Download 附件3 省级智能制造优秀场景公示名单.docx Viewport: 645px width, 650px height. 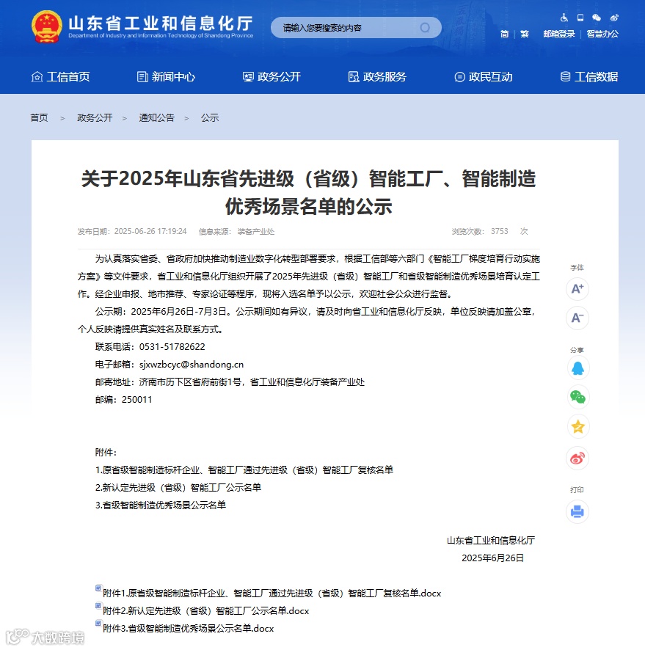click(188, 629)
